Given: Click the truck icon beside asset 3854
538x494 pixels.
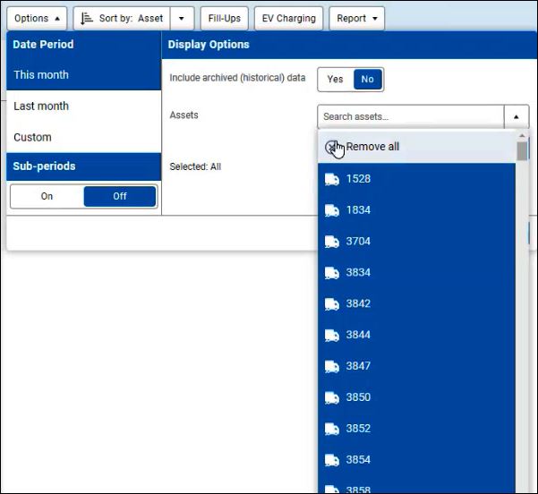Looking at the screenshot, I should coord(331,460).
